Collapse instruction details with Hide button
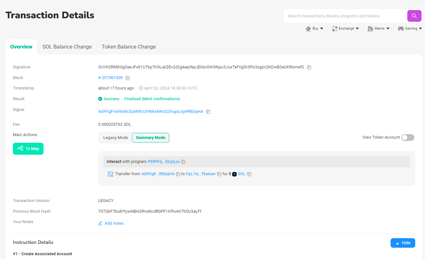The height and width of the screenshot is (259, 425). pyautogui.click(x=403, y=243)
